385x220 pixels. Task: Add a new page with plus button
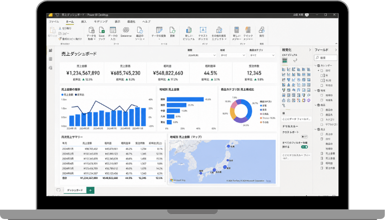(90, 190)
